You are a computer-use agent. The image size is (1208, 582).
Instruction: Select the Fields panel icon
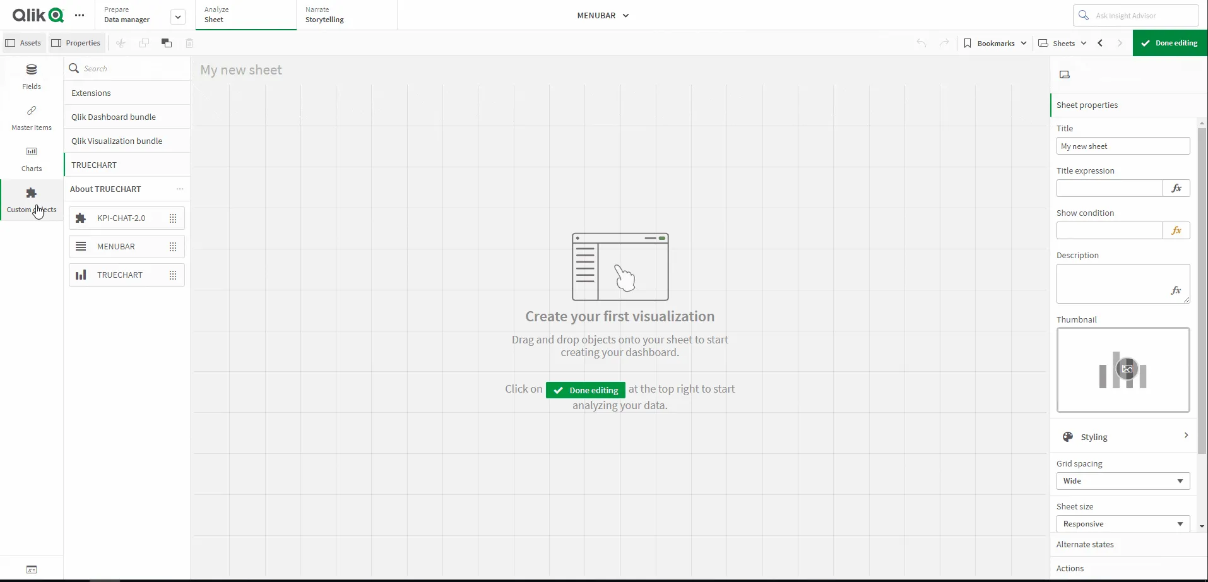pyautogui.click(x=31, y=76)
